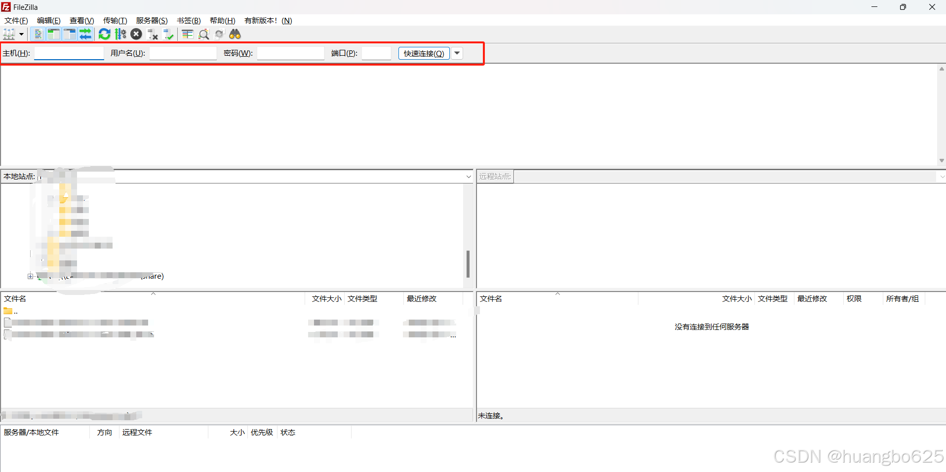This screenshot has width=946, height=472.
Task: Toggle the local directory tree display
Action: pos(53,34)
